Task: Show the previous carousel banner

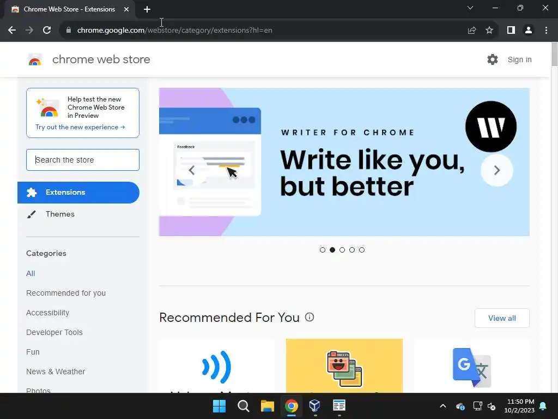Action: pos(191,170)
